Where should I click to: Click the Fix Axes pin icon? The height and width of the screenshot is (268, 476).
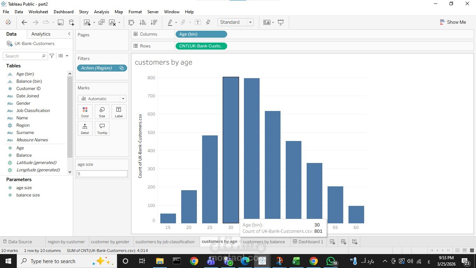[208, 22]
